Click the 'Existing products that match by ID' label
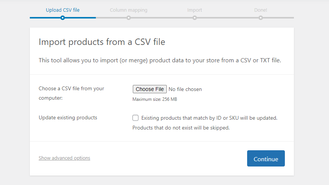Image resolution: width=329 pixels, height=185 pixels. point(209,118)
